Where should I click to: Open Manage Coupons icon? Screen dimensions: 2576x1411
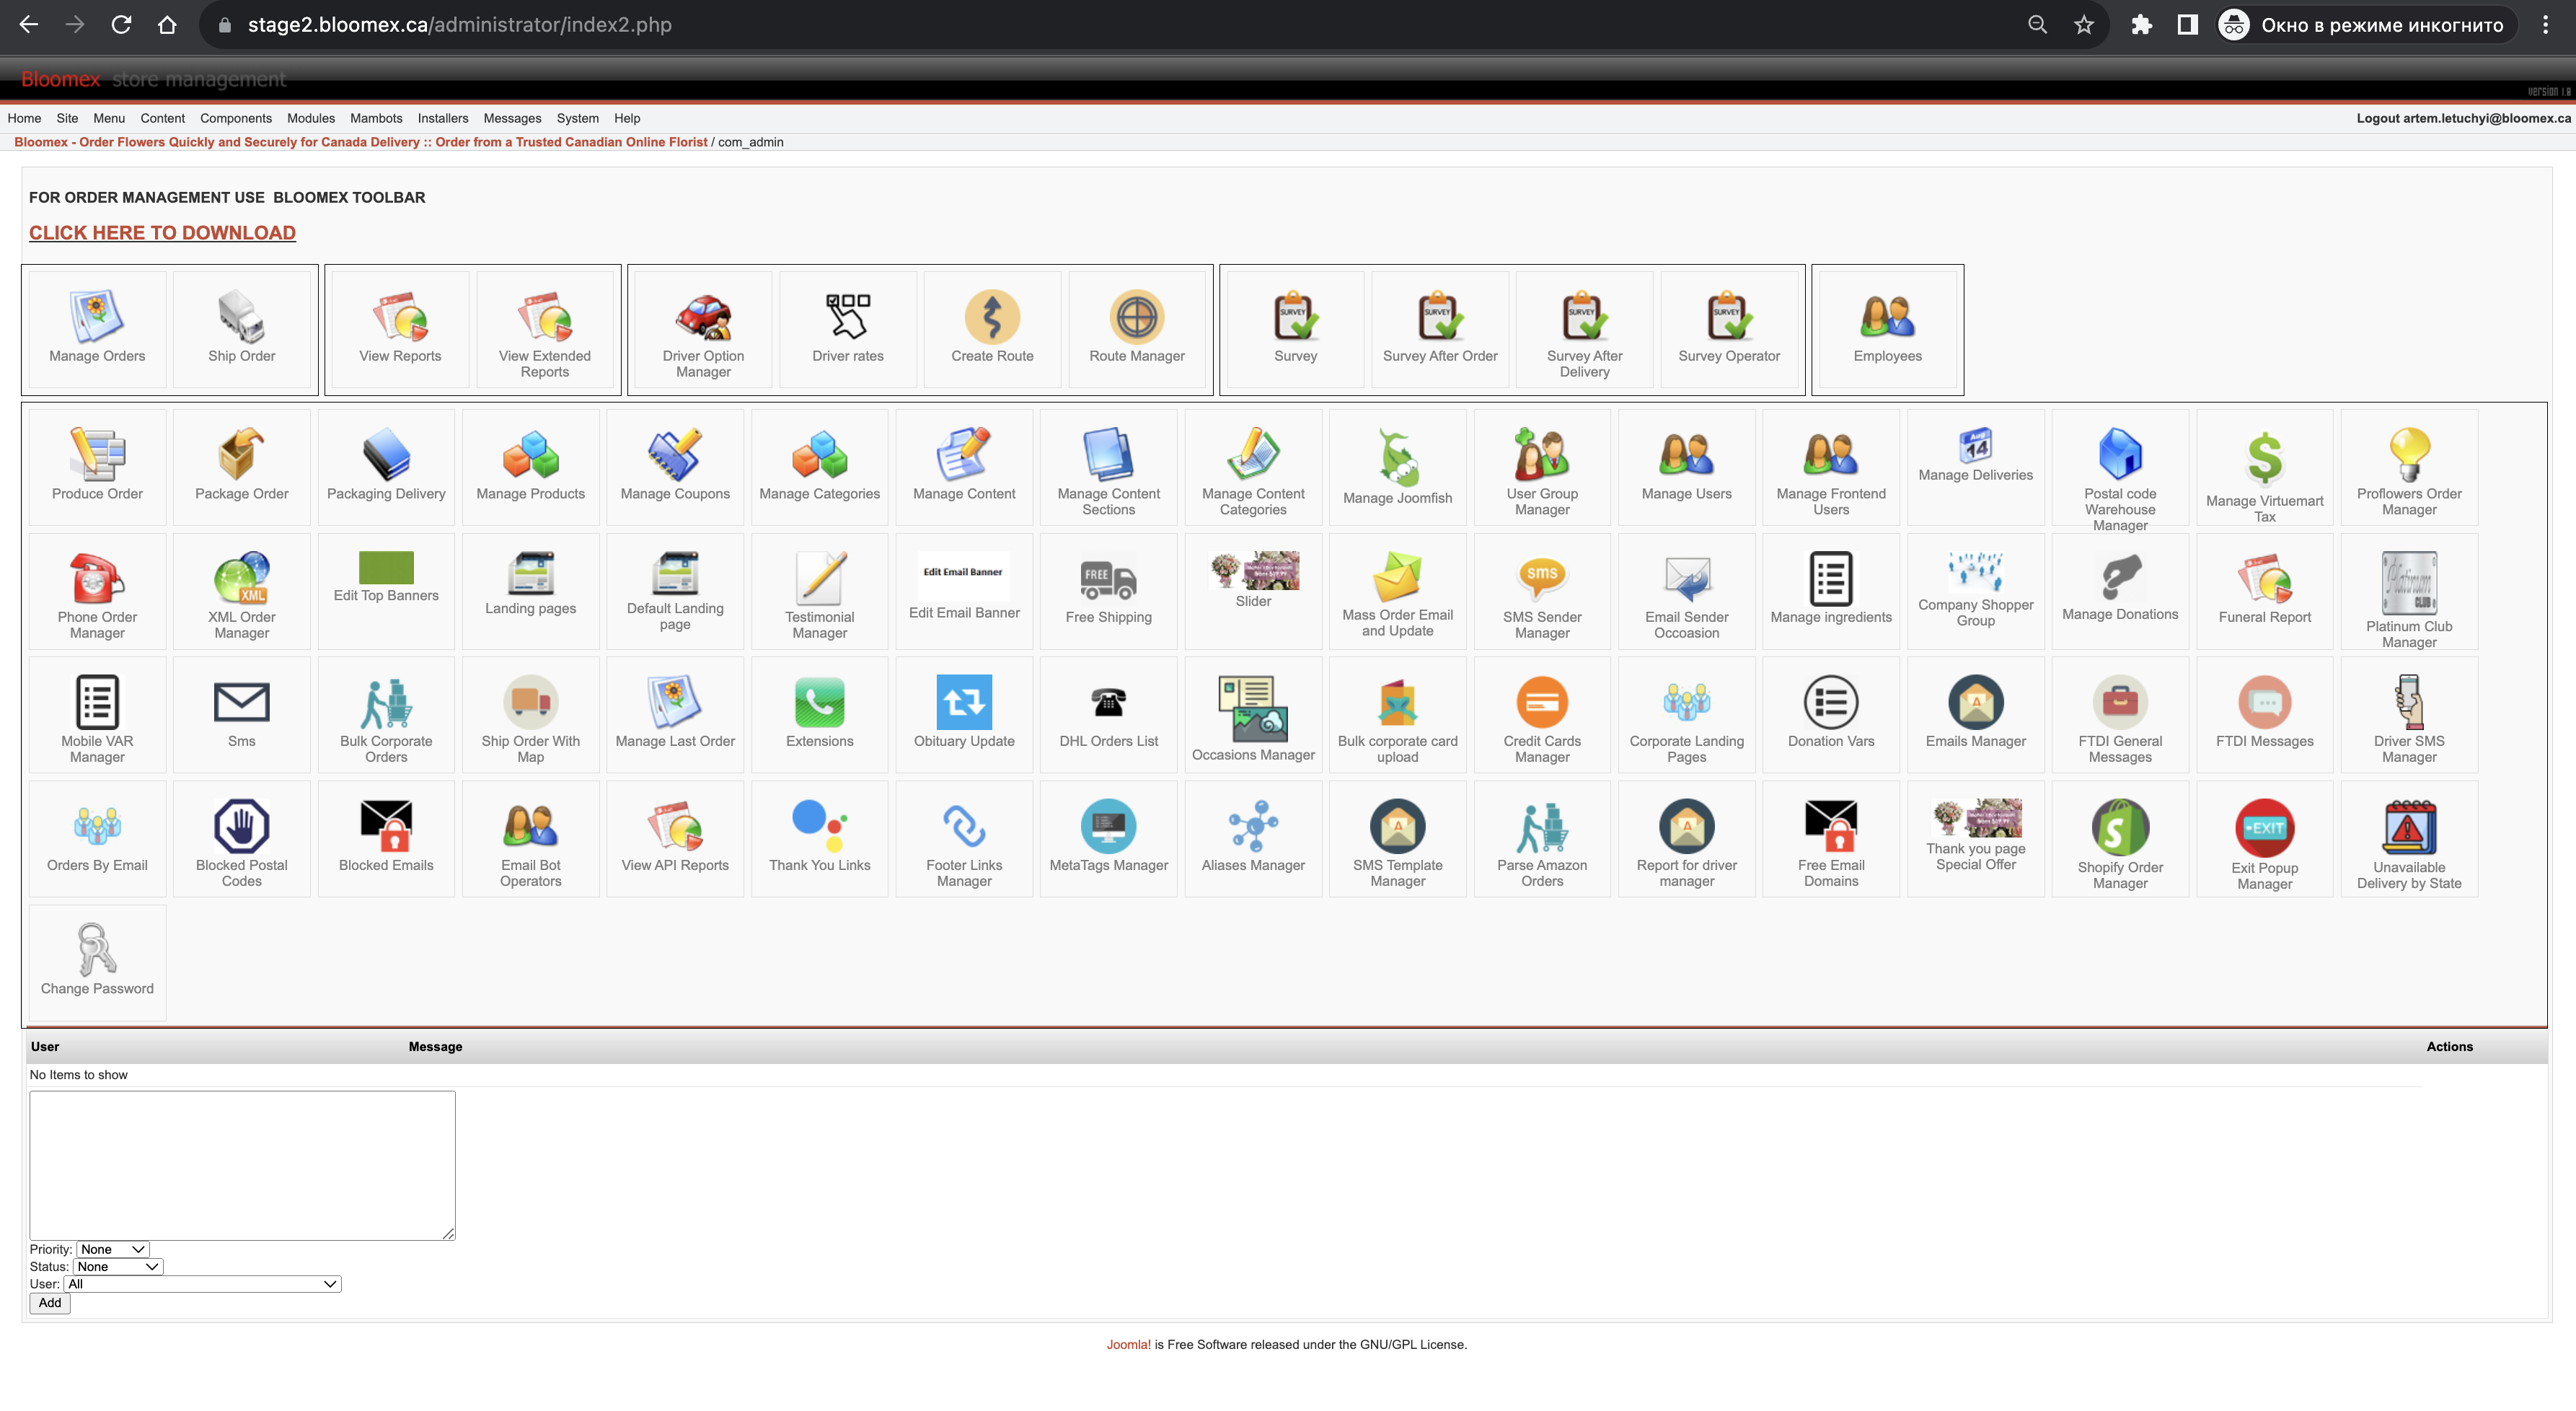675,454
